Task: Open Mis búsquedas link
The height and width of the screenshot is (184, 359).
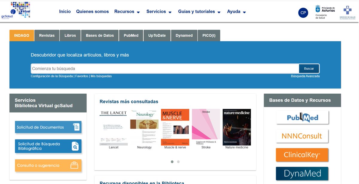Action: (x=101, y=76)
